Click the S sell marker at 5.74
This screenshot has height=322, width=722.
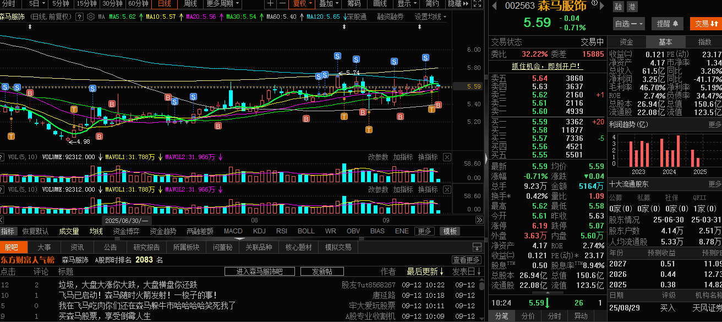coord(337,56)
